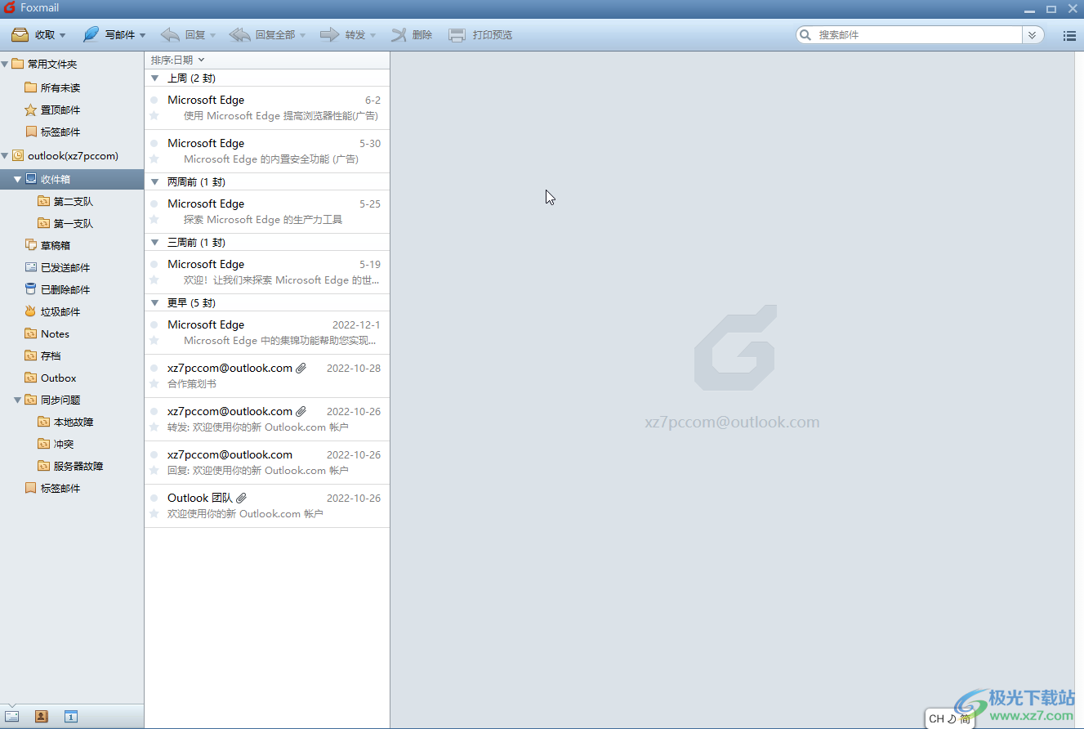Star the 5-19 Microsoft Edge email
Viewport: 1084px width, 729px height.
click(x=154, y=280)
